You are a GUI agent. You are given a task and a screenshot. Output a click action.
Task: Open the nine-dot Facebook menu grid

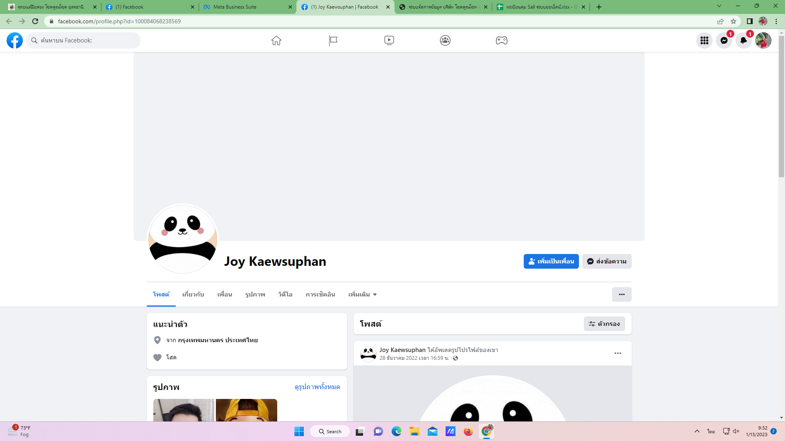point(704,40)
